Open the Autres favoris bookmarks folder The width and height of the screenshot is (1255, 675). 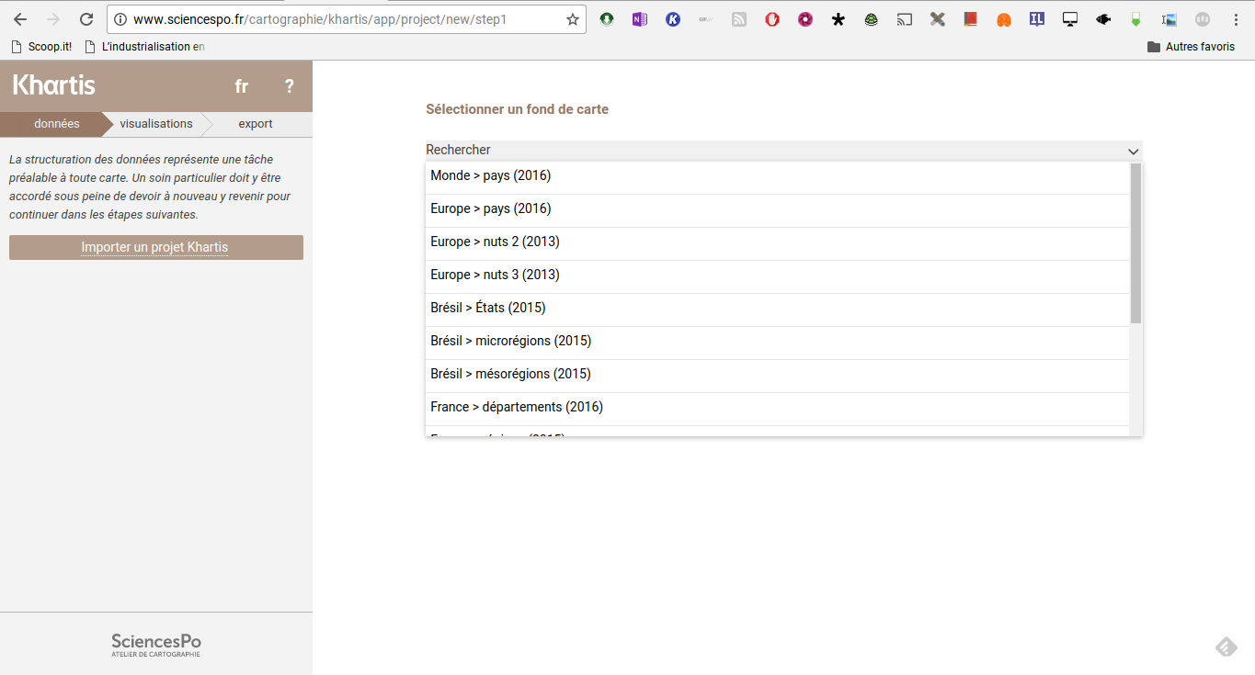1191,46
